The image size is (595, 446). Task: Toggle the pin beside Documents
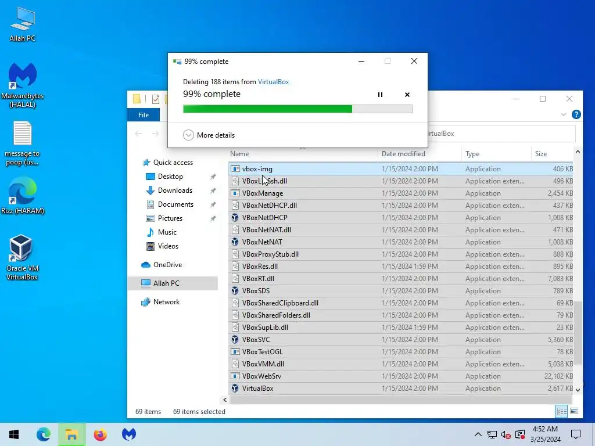[213, 205]
